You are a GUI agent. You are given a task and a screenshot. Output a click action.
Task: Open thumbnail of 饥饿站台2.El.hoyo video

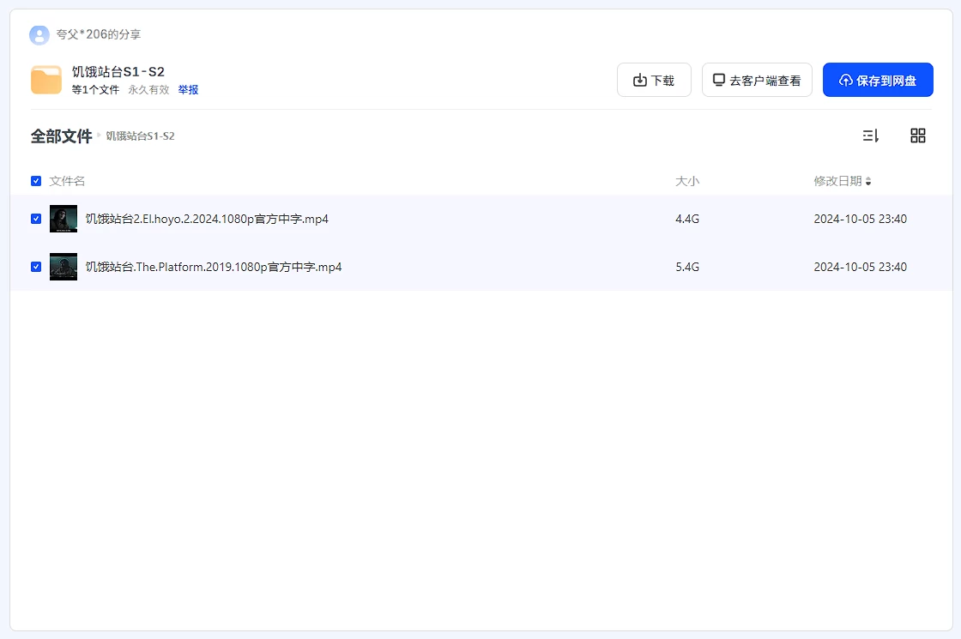(x=63, y=219)
